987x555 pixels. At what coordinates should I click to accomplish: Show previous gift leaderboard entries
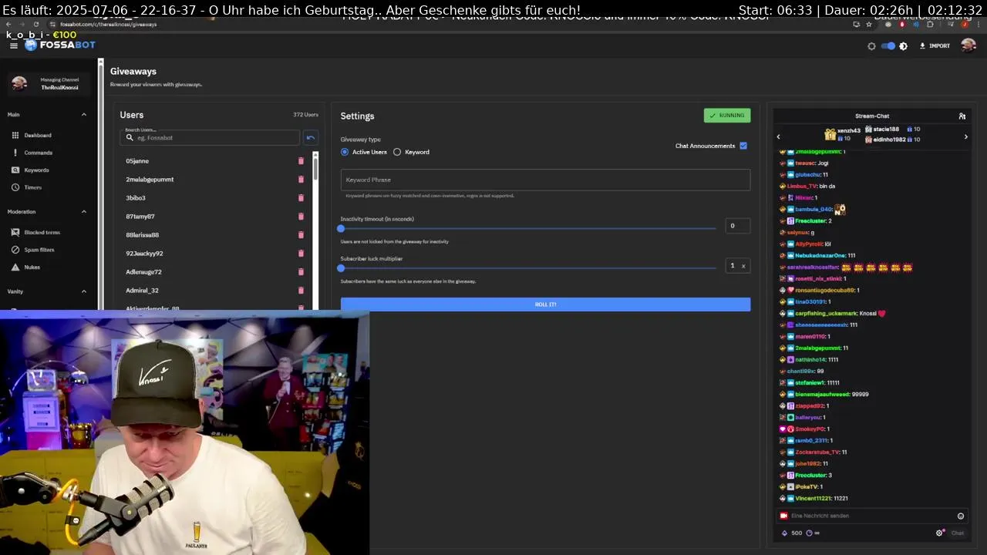pyautogui.click(x=778, y=136)
